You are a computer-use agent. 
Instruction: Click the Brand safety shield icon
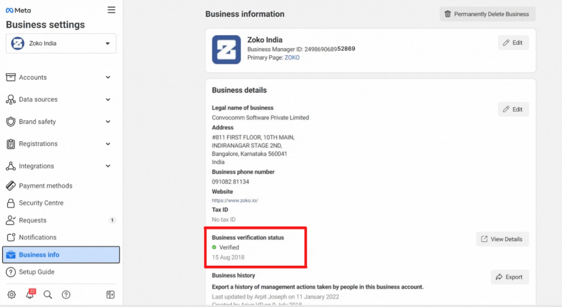point(11,122)
